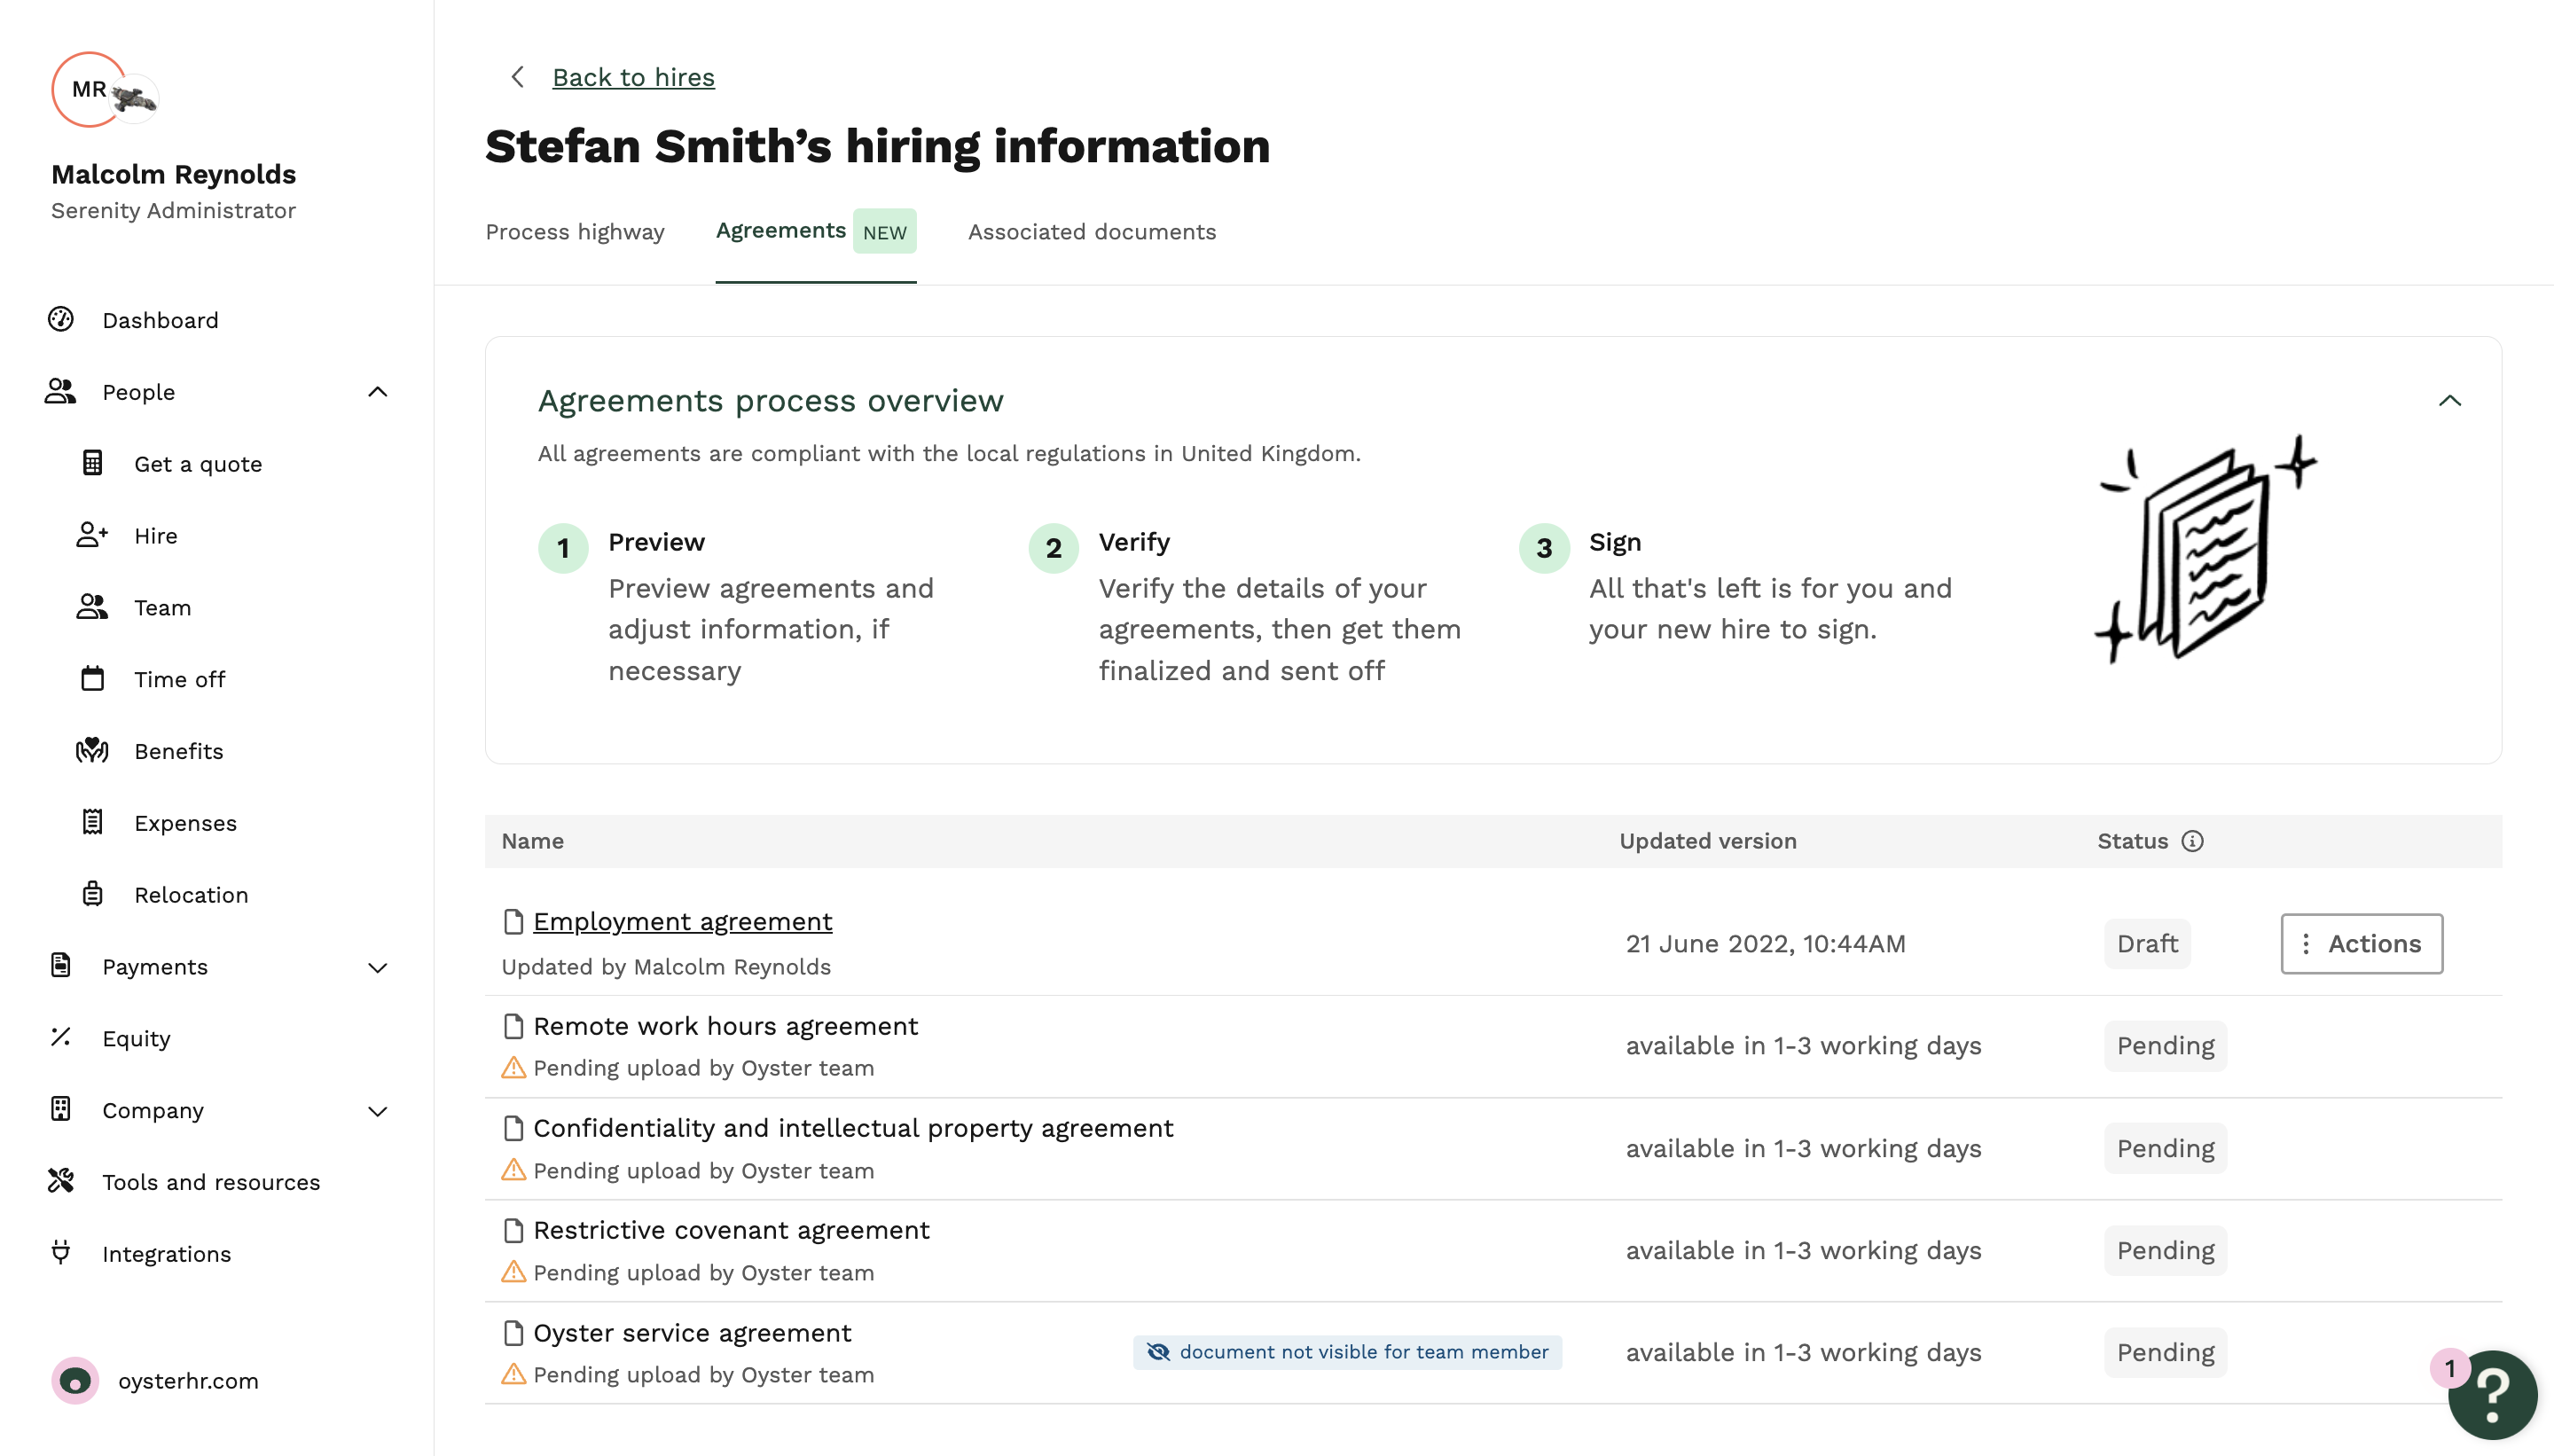Click the Integrations plug icon
The image size is (2554, 1456).
point(61,1253)
